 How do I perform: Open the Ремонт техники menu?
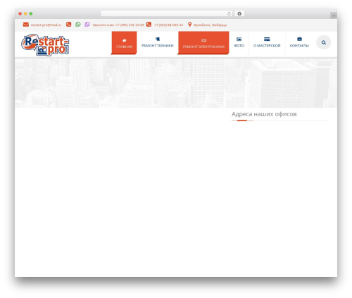coord(158,42)
